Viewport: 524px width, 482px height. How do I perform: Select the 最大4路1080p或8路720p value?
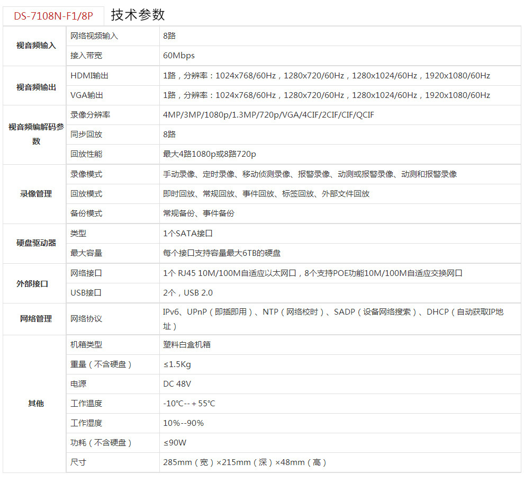210,154
